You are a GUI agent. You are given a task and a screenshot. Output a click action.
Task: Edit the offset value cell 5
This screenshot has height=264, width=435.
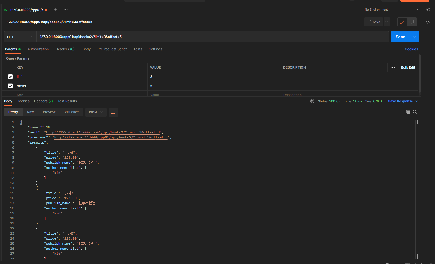[x=214, y=86]
